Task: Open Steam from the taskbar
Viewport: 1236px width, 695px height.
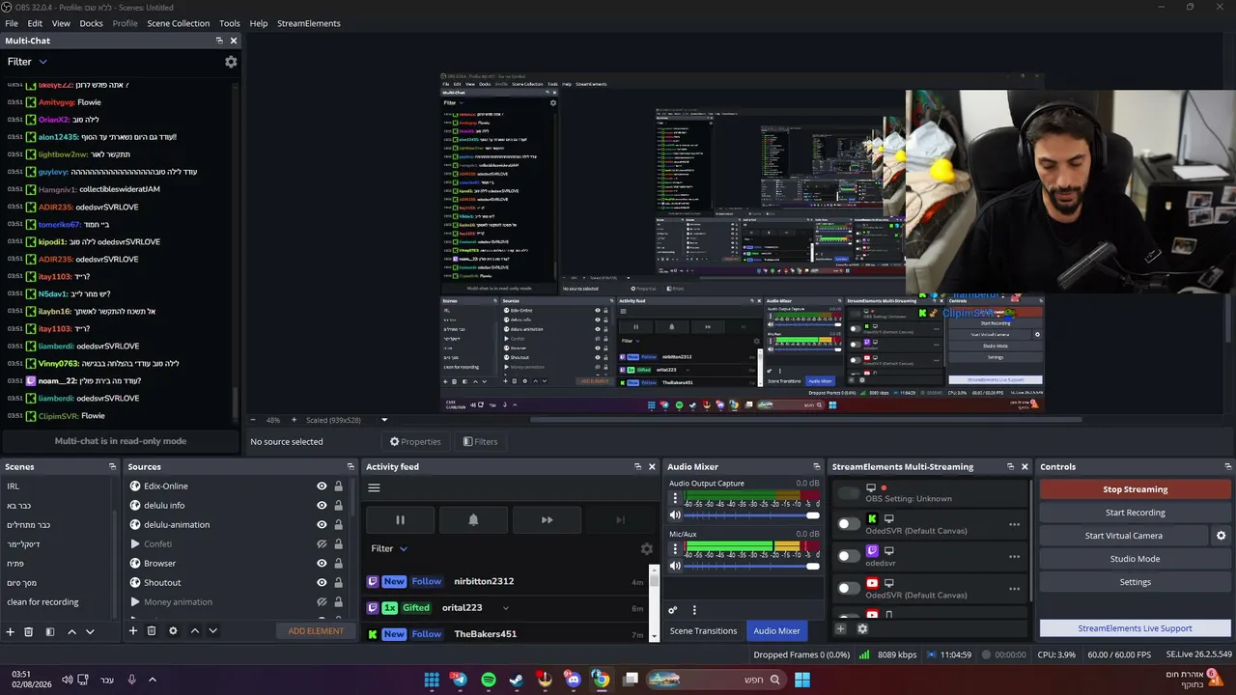Action: (x=517, y=680)
